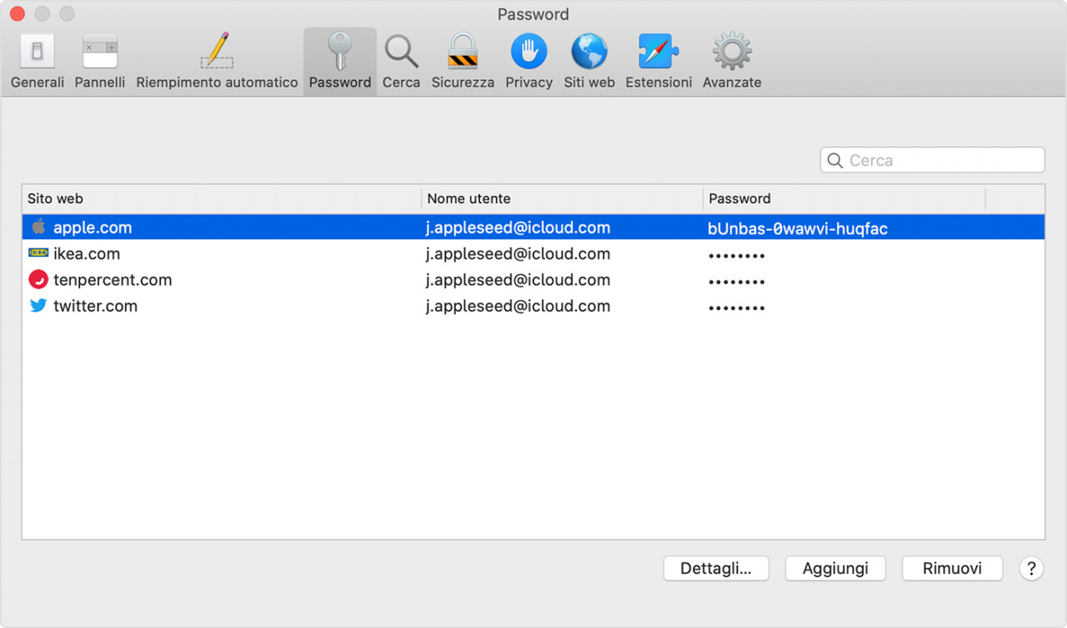The image size is (1067, 628).
Task: Click the username in ikea.com row
Action: [518, 254]
